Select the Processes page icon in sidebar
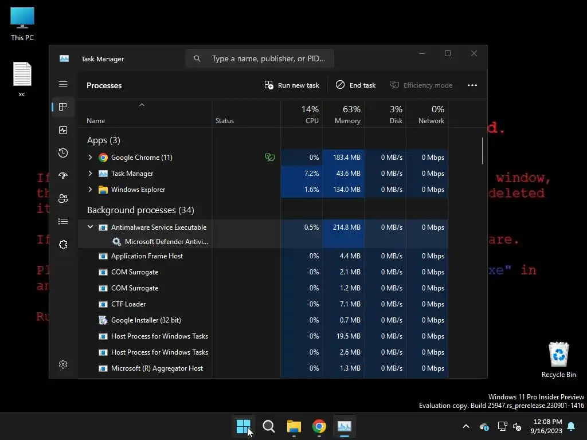The width and height of the screenshot is (587, 440). pyautogui.click(x=63, y=107)
